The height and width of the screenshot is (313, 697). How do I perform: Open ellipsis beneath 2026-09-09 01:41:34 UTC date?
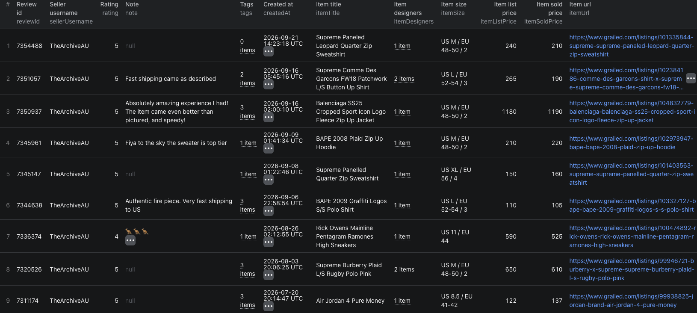tap(269, 149)
